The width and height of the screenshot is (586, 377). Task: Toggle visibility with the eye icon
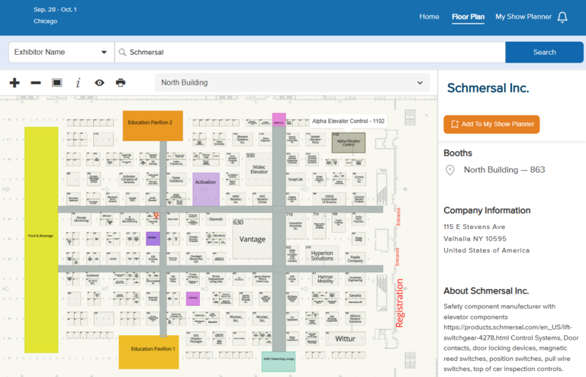tap(99, 82)
